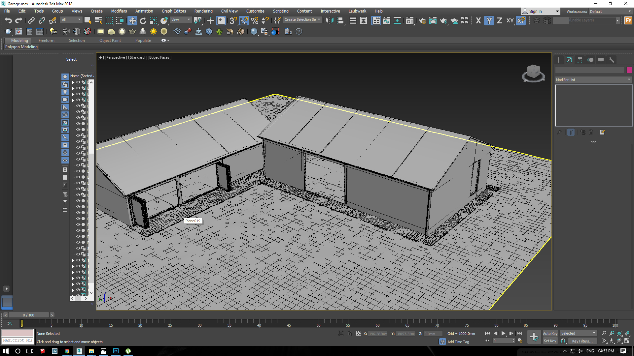
Task: Open Scene Explorer from the toolbar
Action: pyautogui.click(x=353, y=20)
